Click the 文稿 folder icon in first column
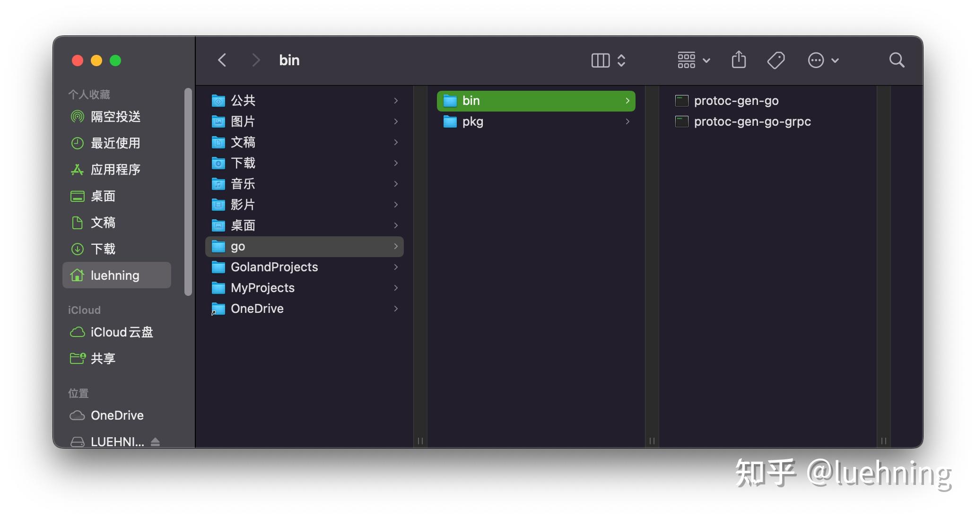 pyautogui.click(x=218, y=142)
